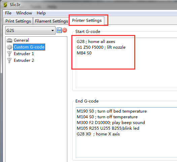Click inside the End G-code text box
Screen dimensions: 177x162
127,132
